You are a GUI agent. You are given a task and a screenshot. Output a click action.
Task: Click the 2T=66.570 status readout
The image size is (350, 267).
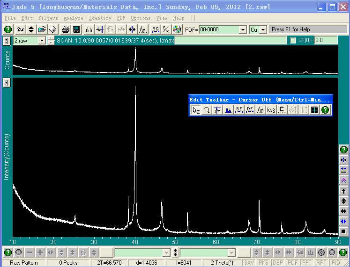[x=109, y=263]
